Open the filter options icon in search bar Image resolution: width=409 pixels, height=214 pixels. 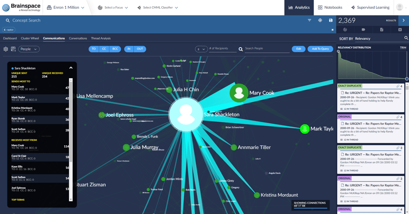click(x=309, y=20)
